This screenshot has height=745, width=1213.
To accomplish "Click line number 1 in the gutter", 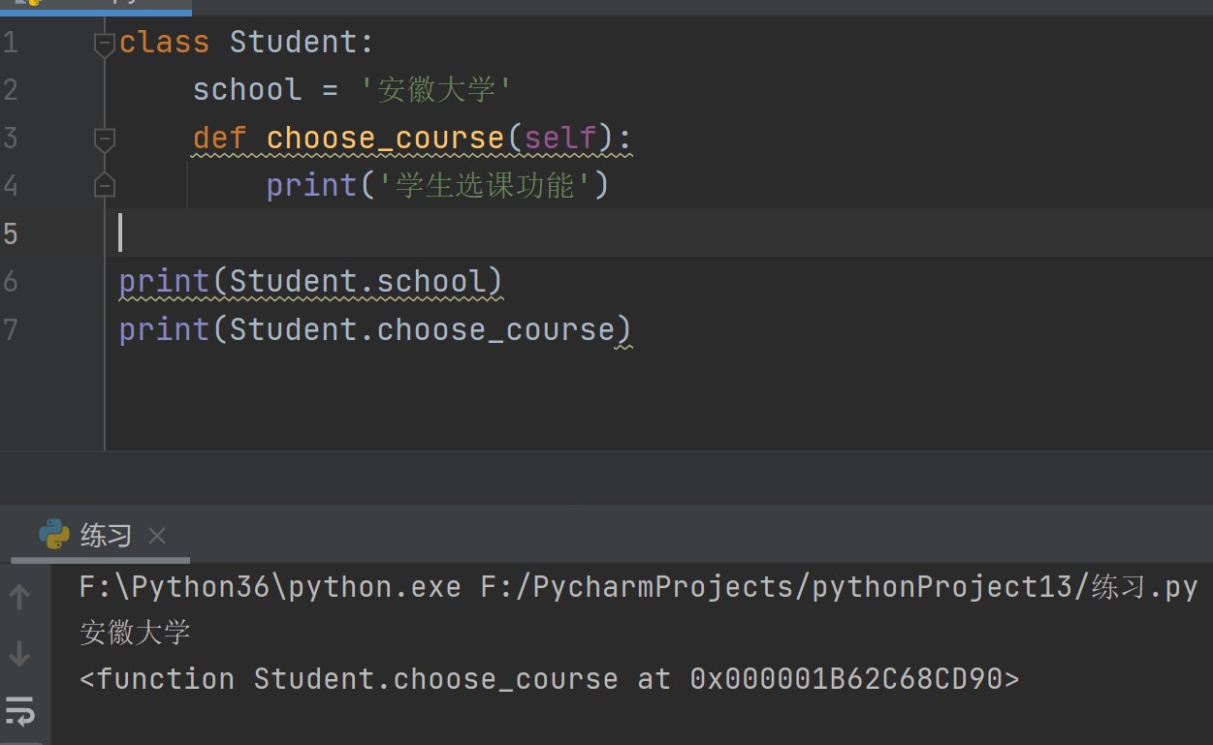I will [x=11, y=43].
